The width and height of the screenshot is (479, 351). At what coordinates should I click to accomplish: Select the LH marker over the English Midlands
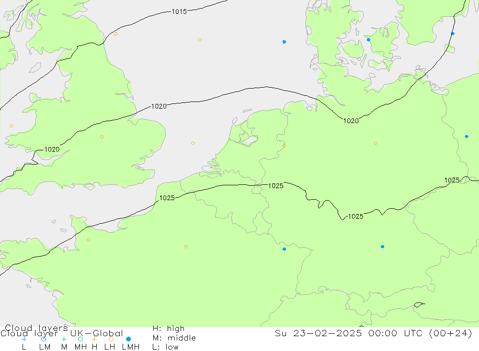click(102, 137)
